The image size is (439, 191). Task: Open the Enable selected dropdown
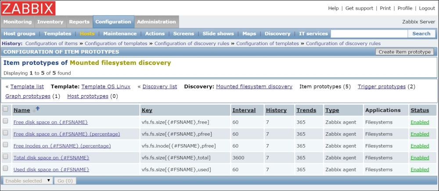pos(27,180)
